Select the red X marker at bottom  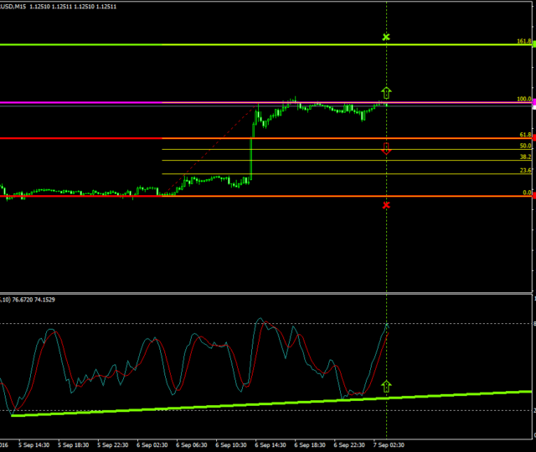pos(386,205)
